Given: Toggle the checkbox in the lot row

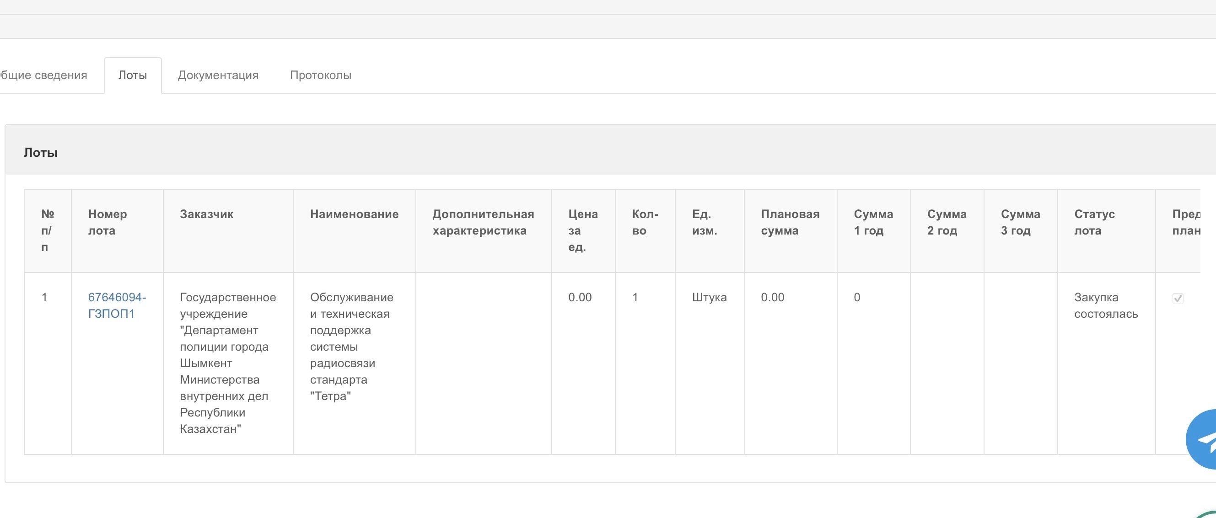Looking at the screenshot, I should 1178,298.
